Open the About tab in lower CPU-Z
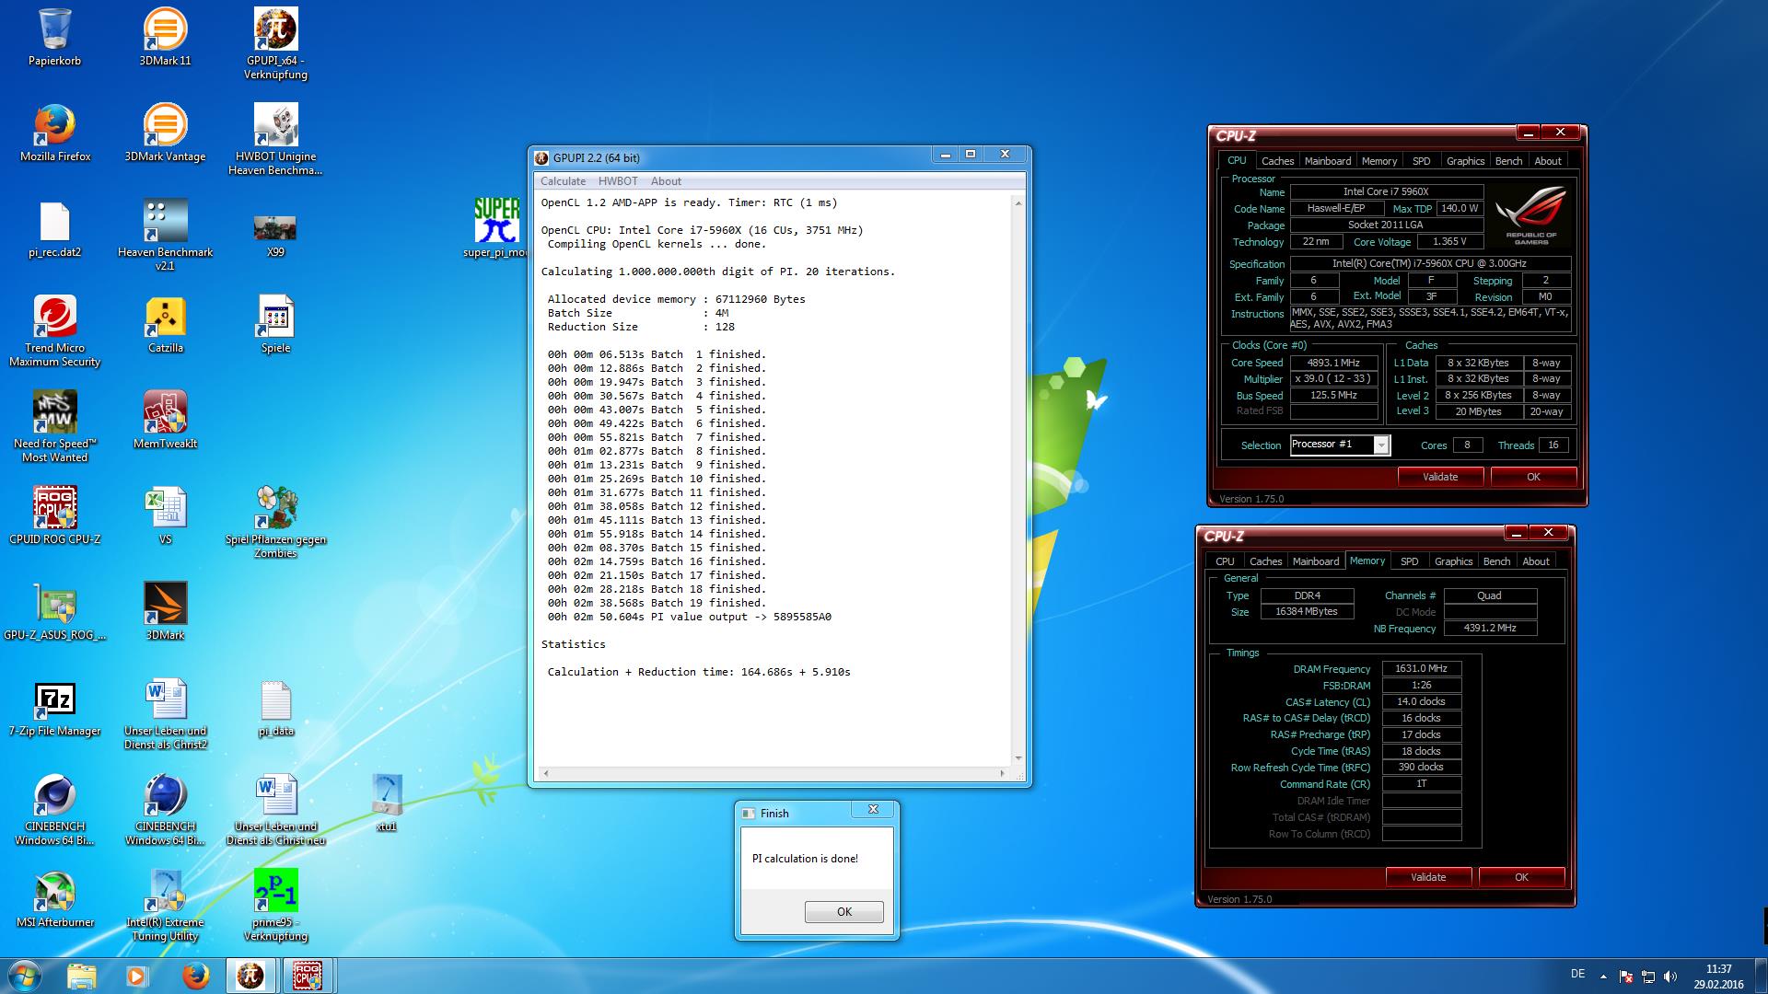Image resolution: width=1768 pixels, height=994 pixels. [1535, 561]
